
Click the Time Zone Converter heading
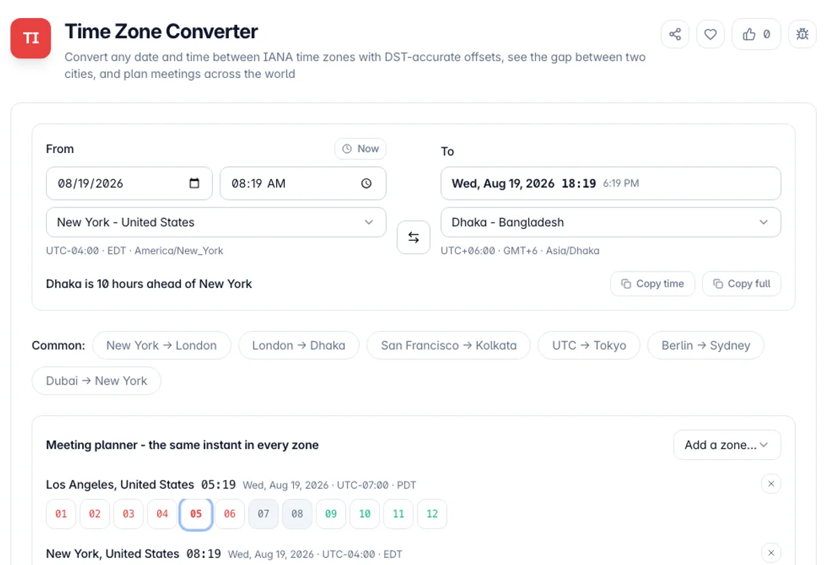point(161,31)
